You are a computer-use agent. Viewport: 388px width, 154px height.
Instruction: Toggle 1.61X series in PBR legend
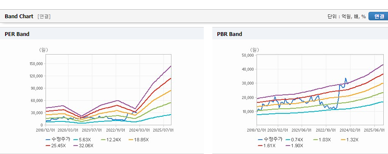coord(267,146)
